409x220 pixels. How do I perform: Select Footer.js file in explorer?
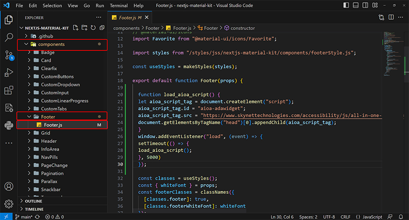[x=62, y=125]
